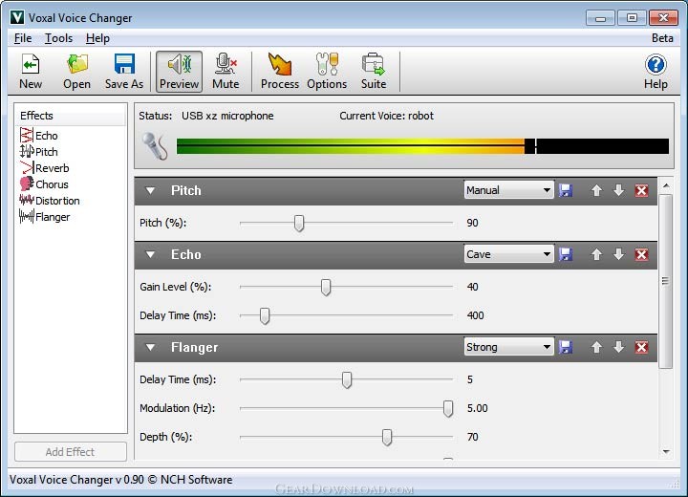Move the Echo effect down
The height and width of the screenshot is (497, 688).
click(x=618, y=254)
